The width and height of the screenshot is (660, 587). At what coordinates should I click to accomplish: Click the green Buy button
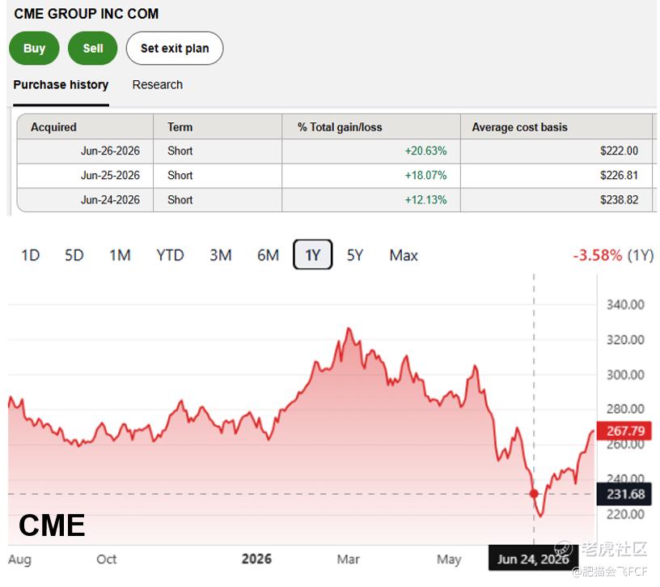34,49
